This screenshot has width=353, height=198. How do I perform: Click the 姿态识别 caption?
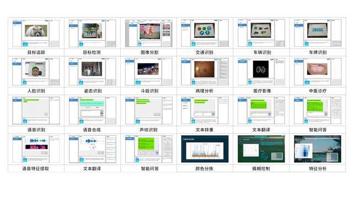(93, 91)
